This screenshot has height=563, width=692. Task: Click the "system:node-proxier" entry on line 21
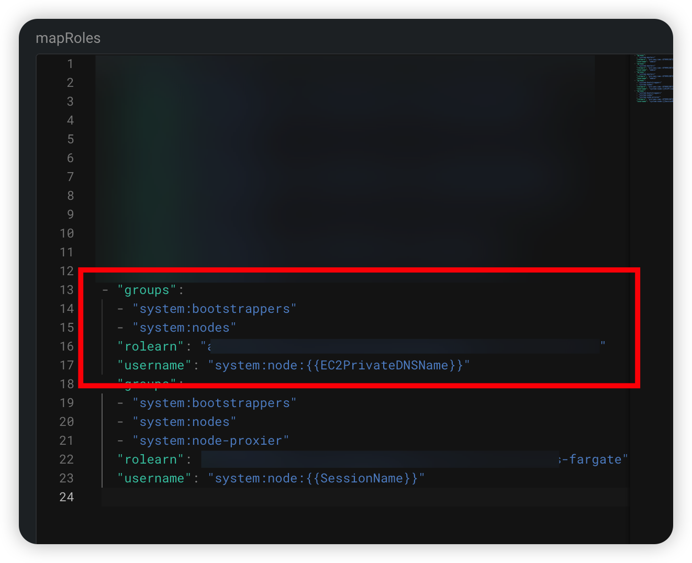click(x=211, y=440)
